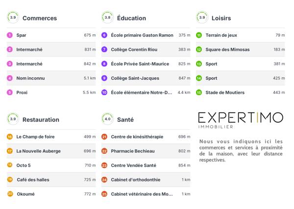The width and height of the screenshot is (294, 209).
Task: Select the Square des Mimosas row
Action: pyautogui.click(x=227, y=49)
